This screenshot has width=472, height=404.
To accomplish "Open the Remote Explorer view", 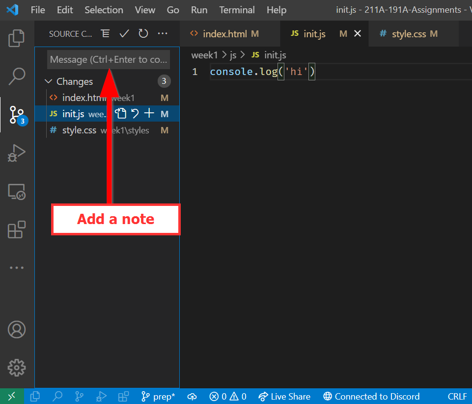I will 17,191.
